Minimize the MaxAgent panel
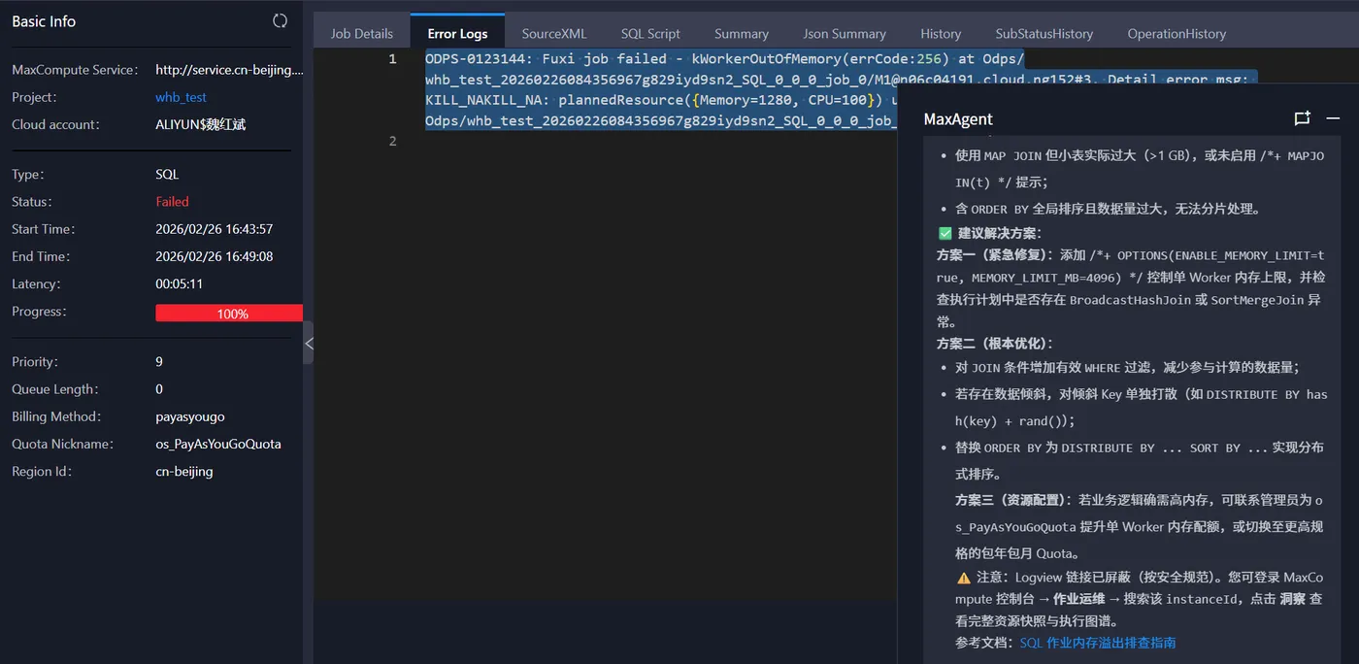1359x664 pixels. pos(1333,118)
